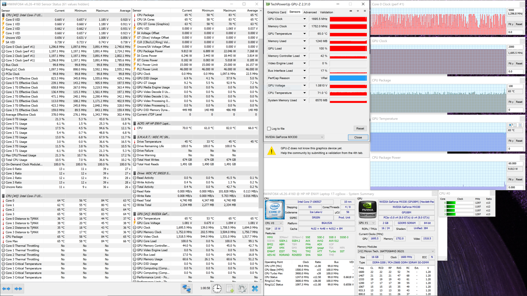527x296 pixels.
Task: Click the Maximum column header in right pane
Action: [x=229, y=10]
